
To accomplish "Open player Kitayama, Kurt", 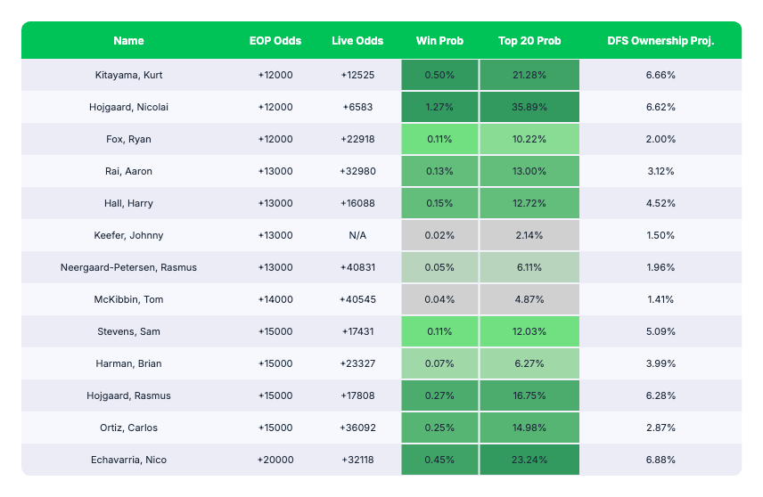I will pyautogui.click(x=128, y=75).
